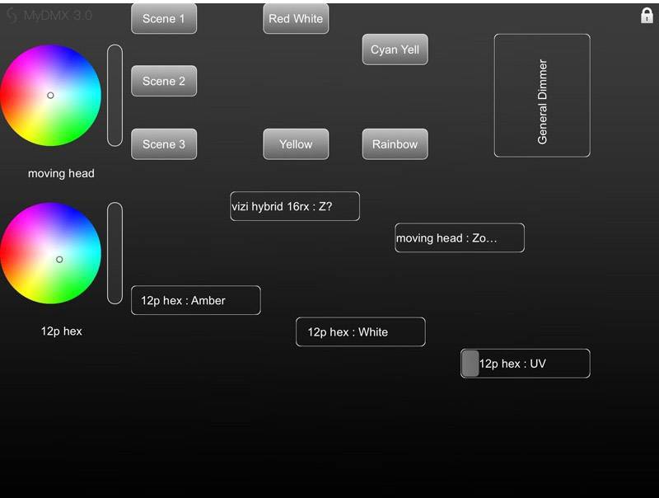
Task: Click the moving head dimmer fader
Action: [x=114, y=95]
